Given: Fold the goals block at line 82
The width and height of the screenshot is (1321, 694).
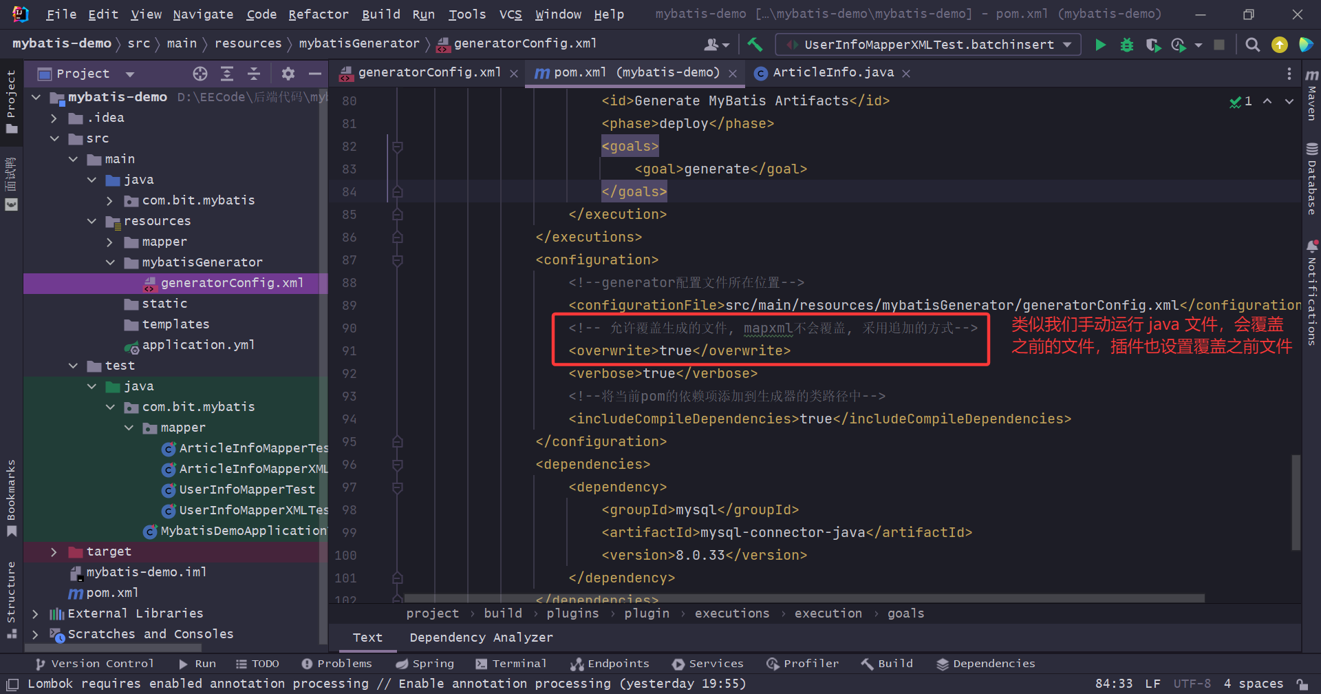Looking at the screenshot, I should click(397, 147).
